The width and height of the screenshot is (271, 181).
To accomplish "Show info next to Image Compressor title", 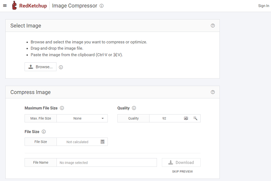I will pos(102,6).
